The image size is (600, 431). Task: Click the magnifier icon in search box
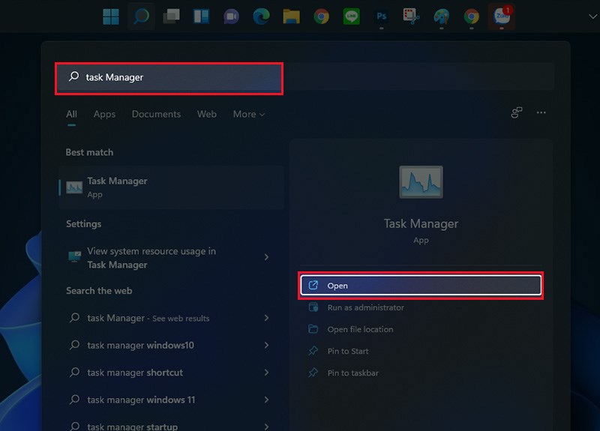73,76
